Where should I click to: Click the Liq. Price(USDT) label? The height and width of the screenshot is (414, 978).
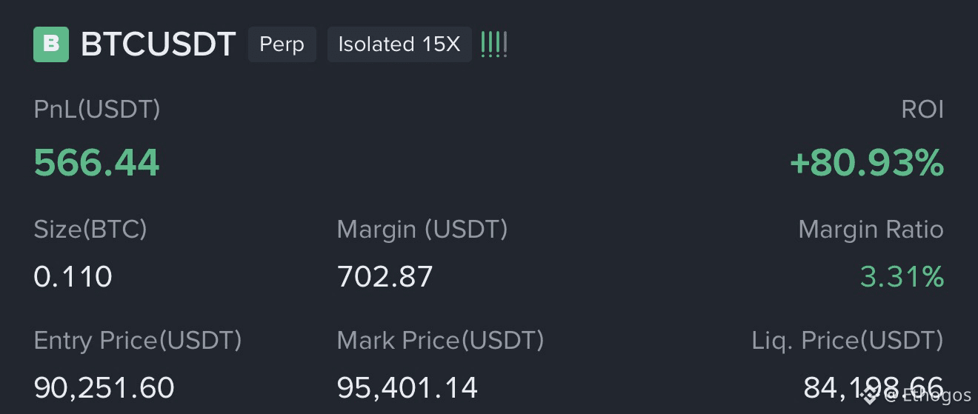click(x=848, y=341)
